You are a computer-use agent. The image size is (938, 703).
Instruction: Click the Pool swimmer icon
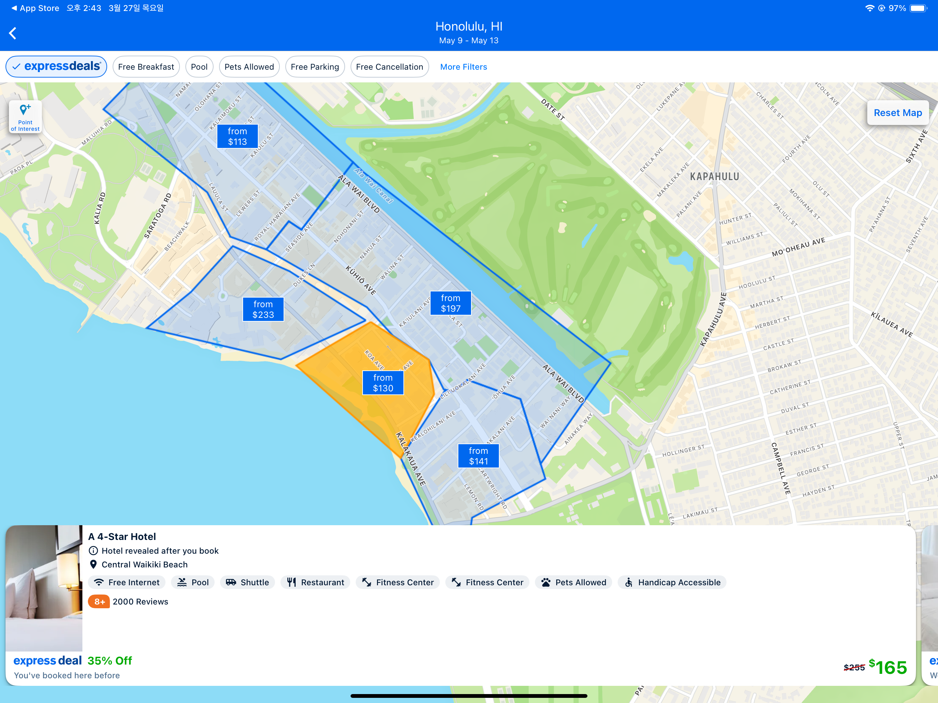pos(182,582)
